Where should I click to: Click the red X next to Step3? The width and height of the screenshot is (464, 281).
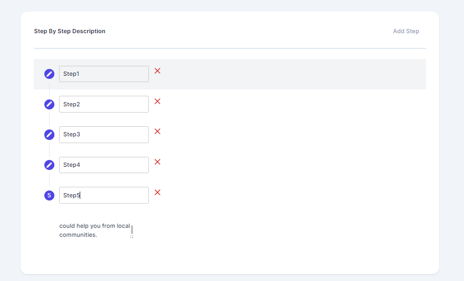coord(157,132)
